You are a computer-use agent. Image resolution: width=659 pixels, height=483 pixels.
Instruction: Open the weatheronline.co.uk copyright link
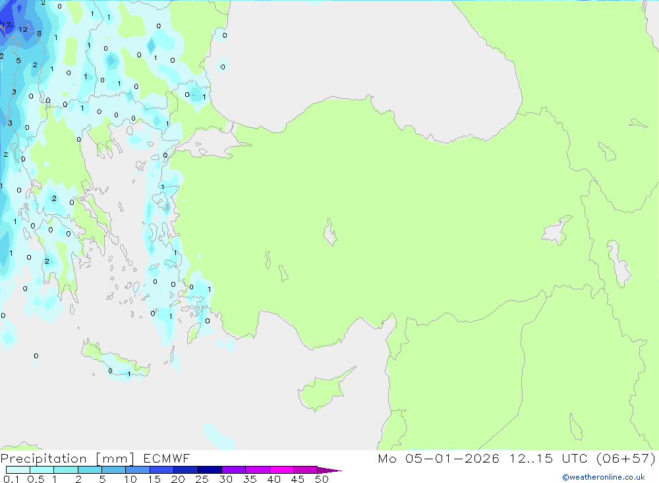click(604, 477)
